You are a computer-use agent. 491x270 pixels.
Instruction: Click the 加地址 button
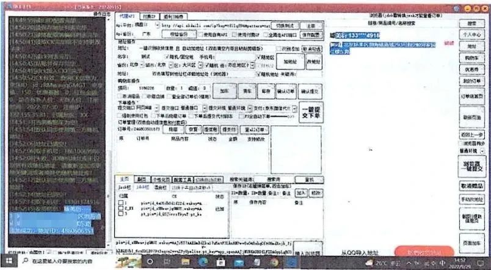[x=290, y=62]
